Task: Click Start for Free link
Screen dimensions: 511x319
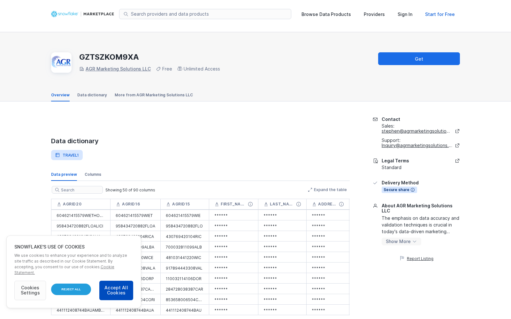Action: click(440, 14)
